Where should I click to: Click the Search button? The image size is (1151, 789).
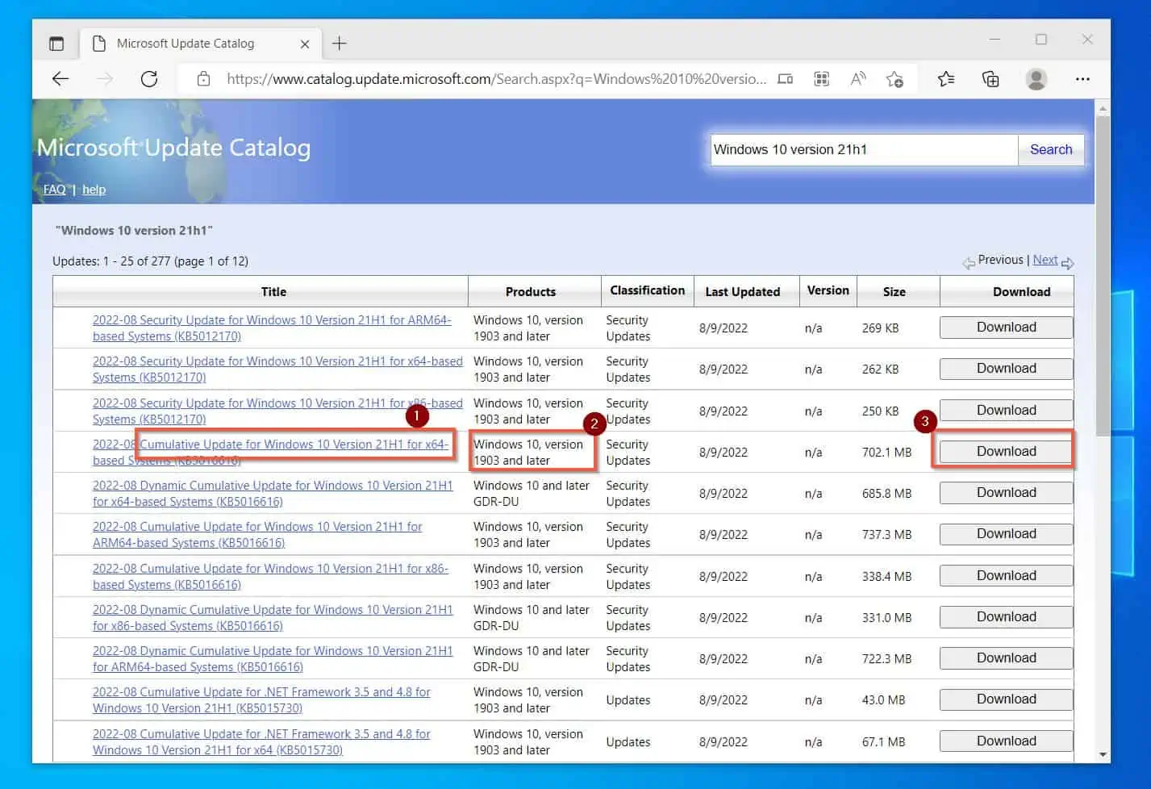pyautogui.click(x=1051, y=149)
